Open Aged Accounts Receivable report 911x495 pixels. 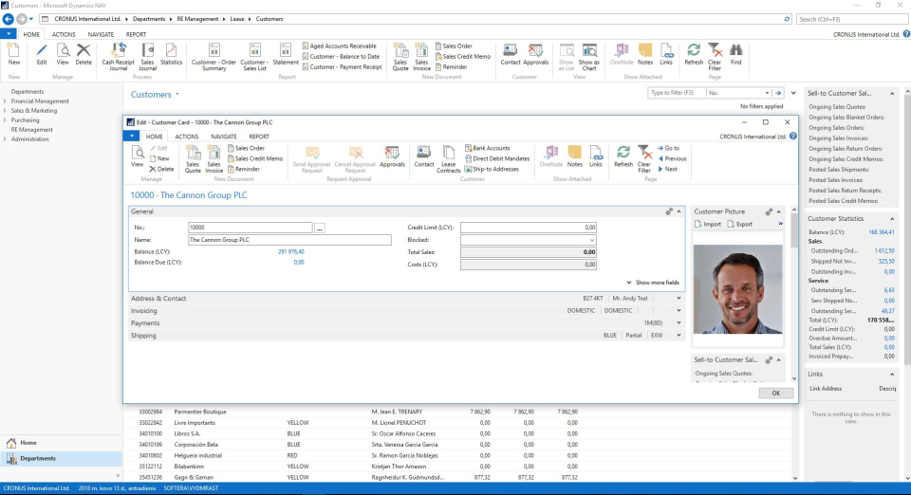[340, 46]
